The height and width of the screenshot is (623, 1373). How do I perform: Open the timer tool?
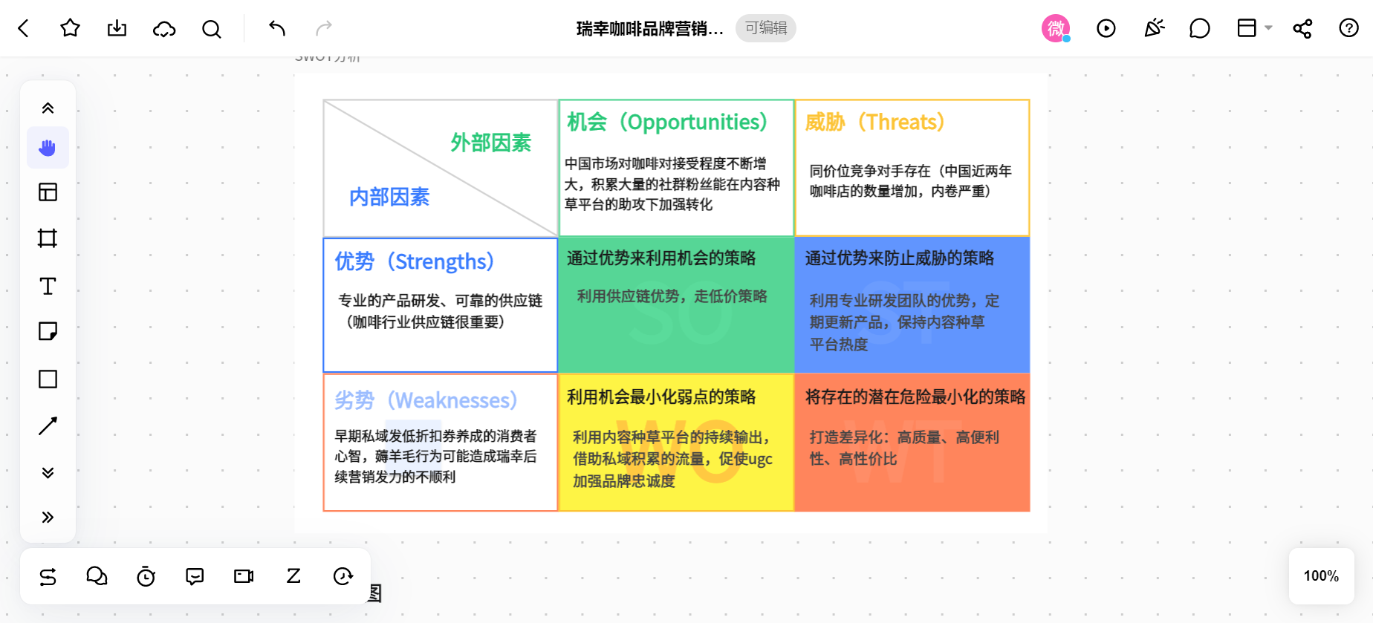point(146,576)
